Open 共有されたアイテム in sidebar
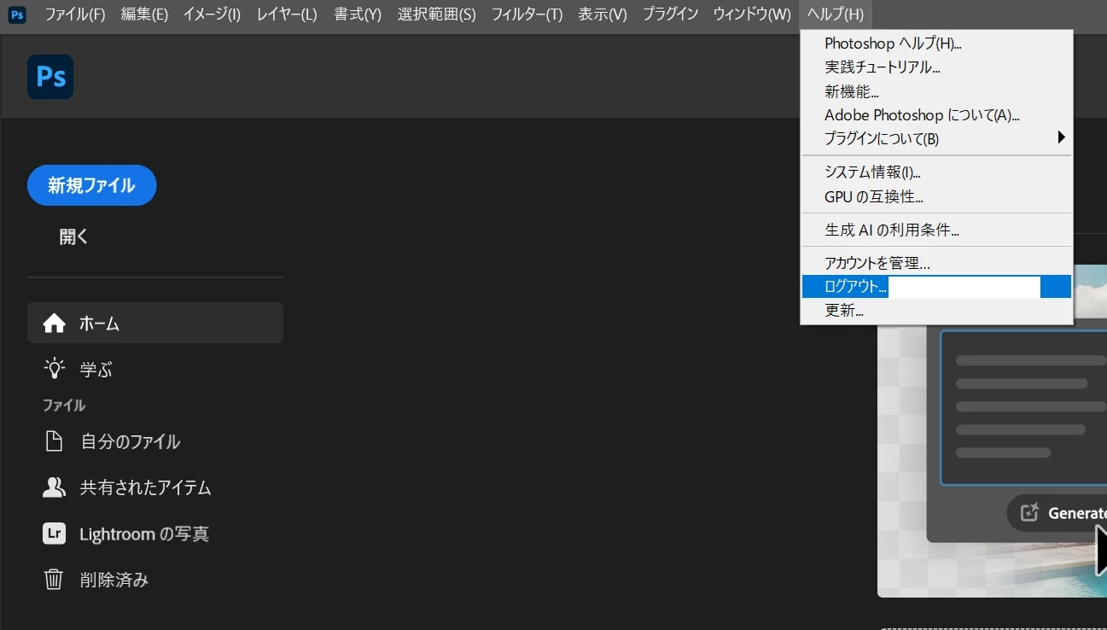Screen dimensions: 1107x630 click(x=155, y=487)
